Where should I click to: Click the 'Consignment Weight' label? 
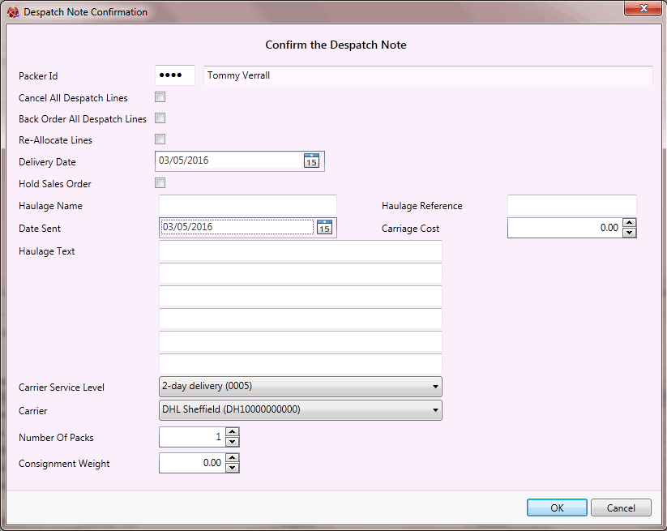(x=64, y=464)
